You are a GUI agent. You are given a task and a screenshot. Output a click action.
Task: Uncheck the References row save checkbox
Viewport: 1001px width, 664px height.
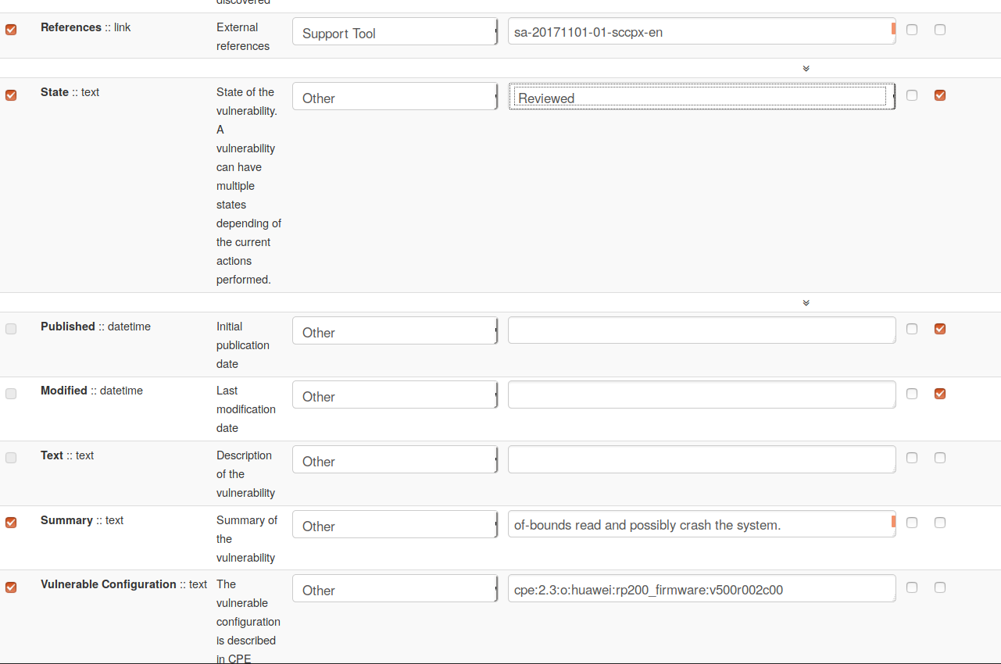point(11,30)
